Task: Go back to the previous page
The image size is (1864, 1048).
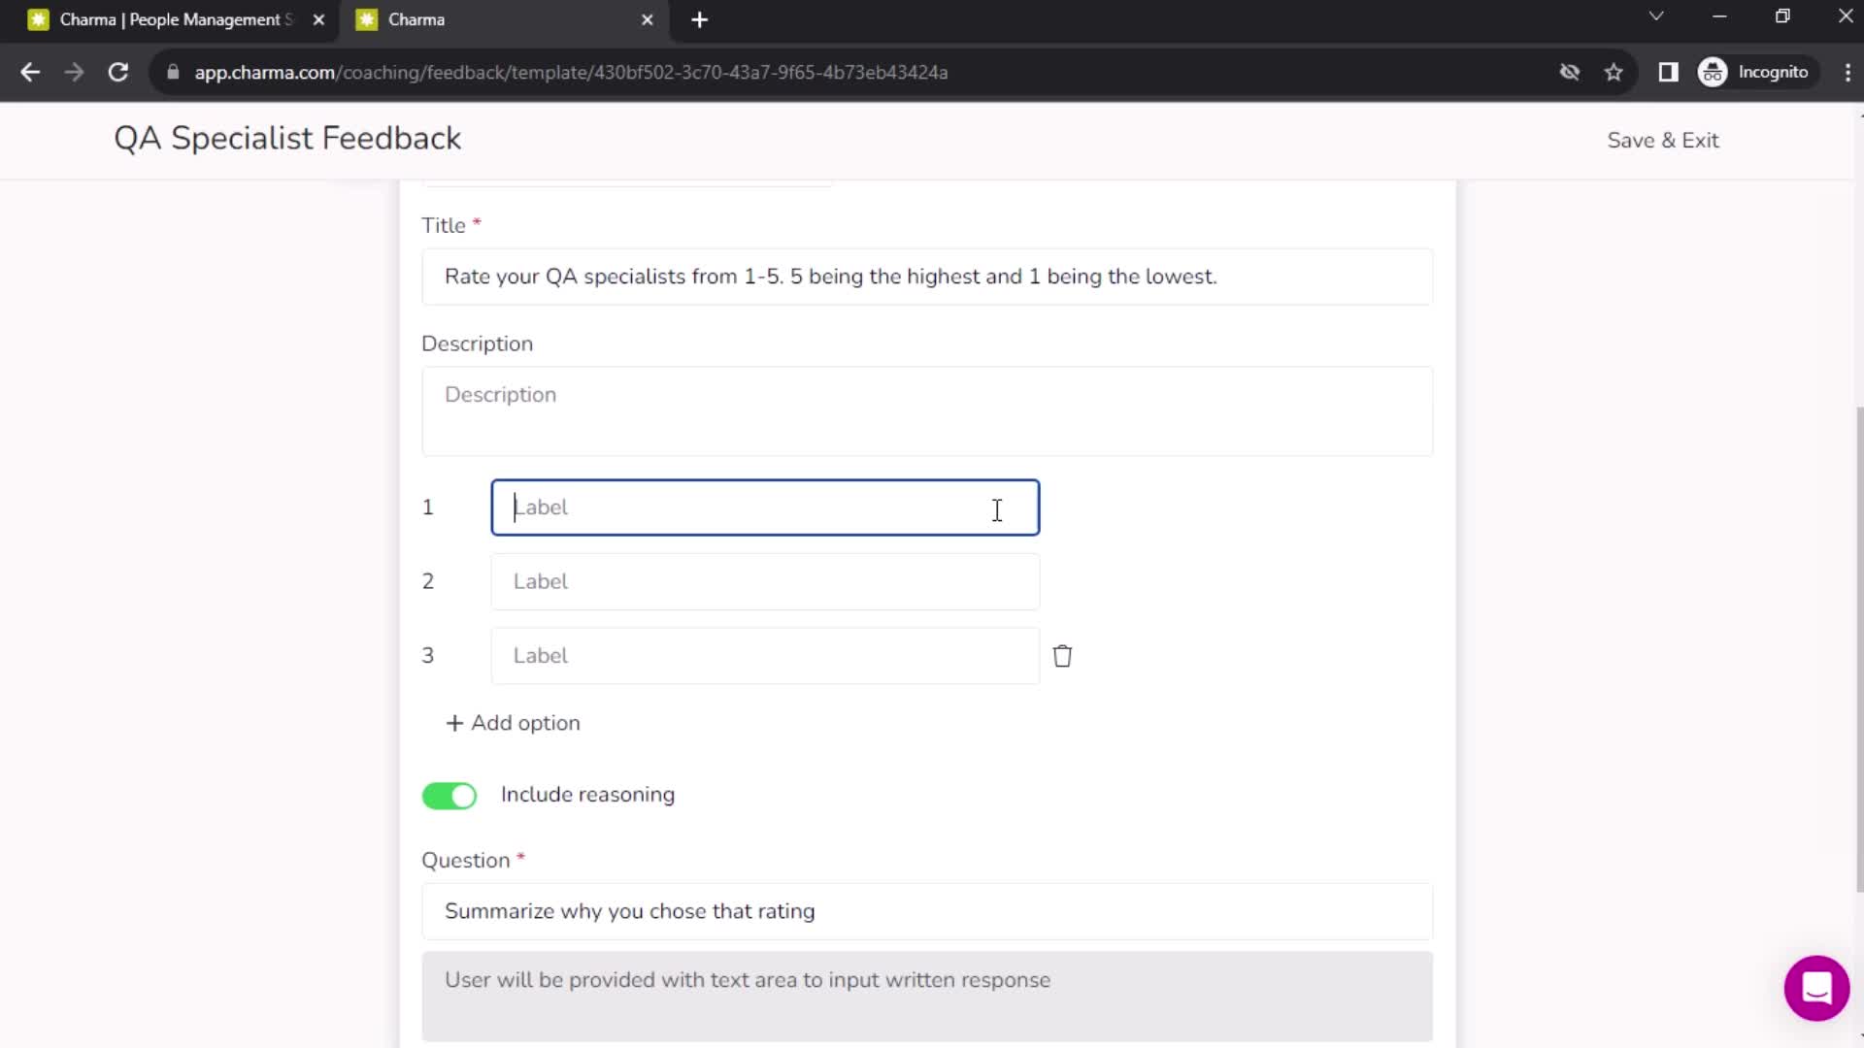Action: pyautogui.click(x=30, y=72)
